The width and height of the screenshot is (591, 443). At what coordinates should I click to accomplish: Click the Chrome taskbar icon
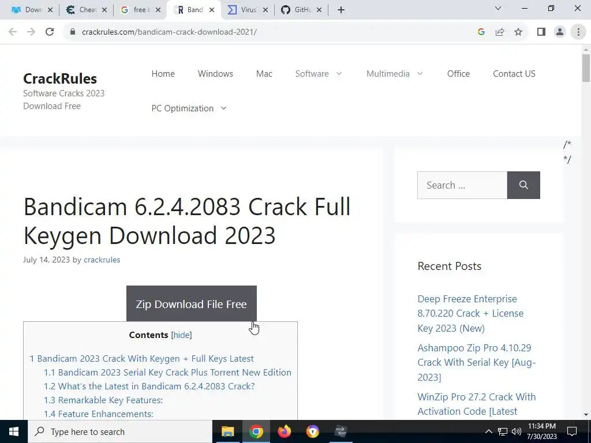[x=256, y=431]
